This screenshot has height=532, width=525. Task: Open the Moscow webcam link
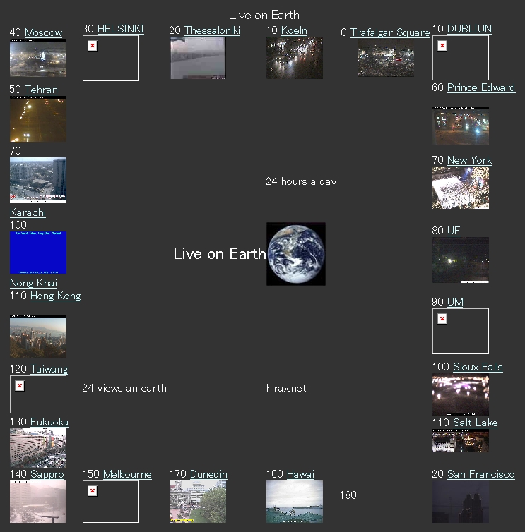click(x=43, y=32)
